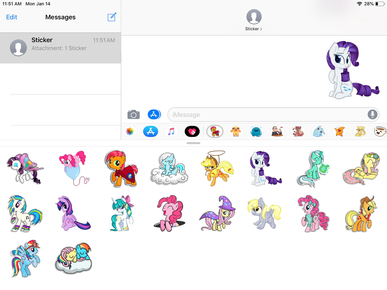
Task: Tap the contact avatar at top of conversation
Action: click(x=254, y=17)
